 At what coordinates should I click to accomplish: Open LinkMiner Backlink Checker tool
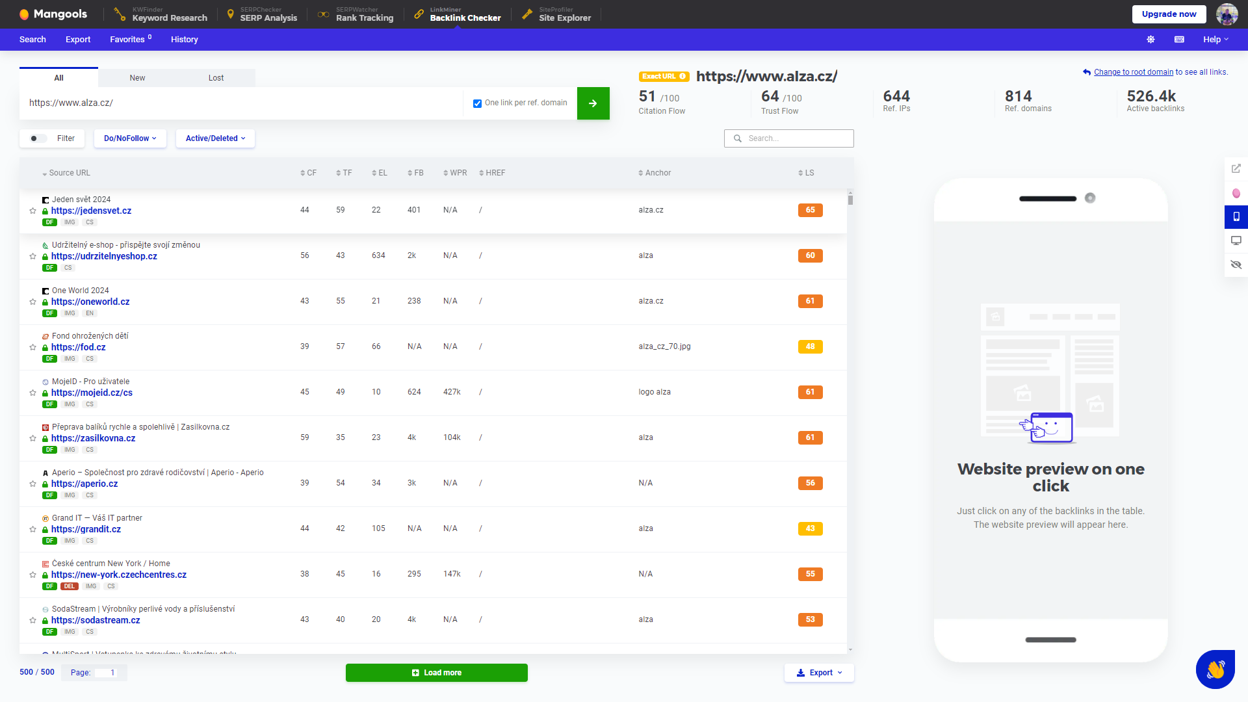point(458,14)
